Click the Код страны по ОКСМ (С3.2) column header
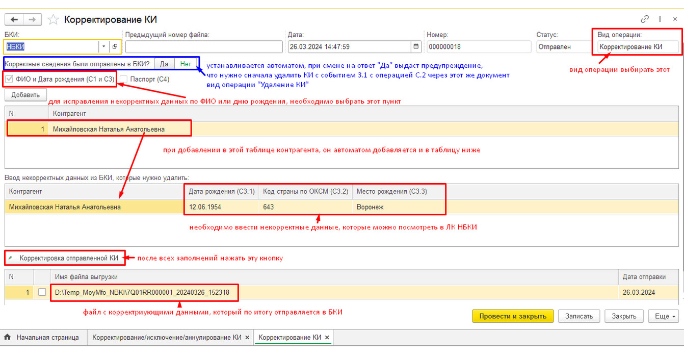Screen dimensions: 684x358 (305, 191)
